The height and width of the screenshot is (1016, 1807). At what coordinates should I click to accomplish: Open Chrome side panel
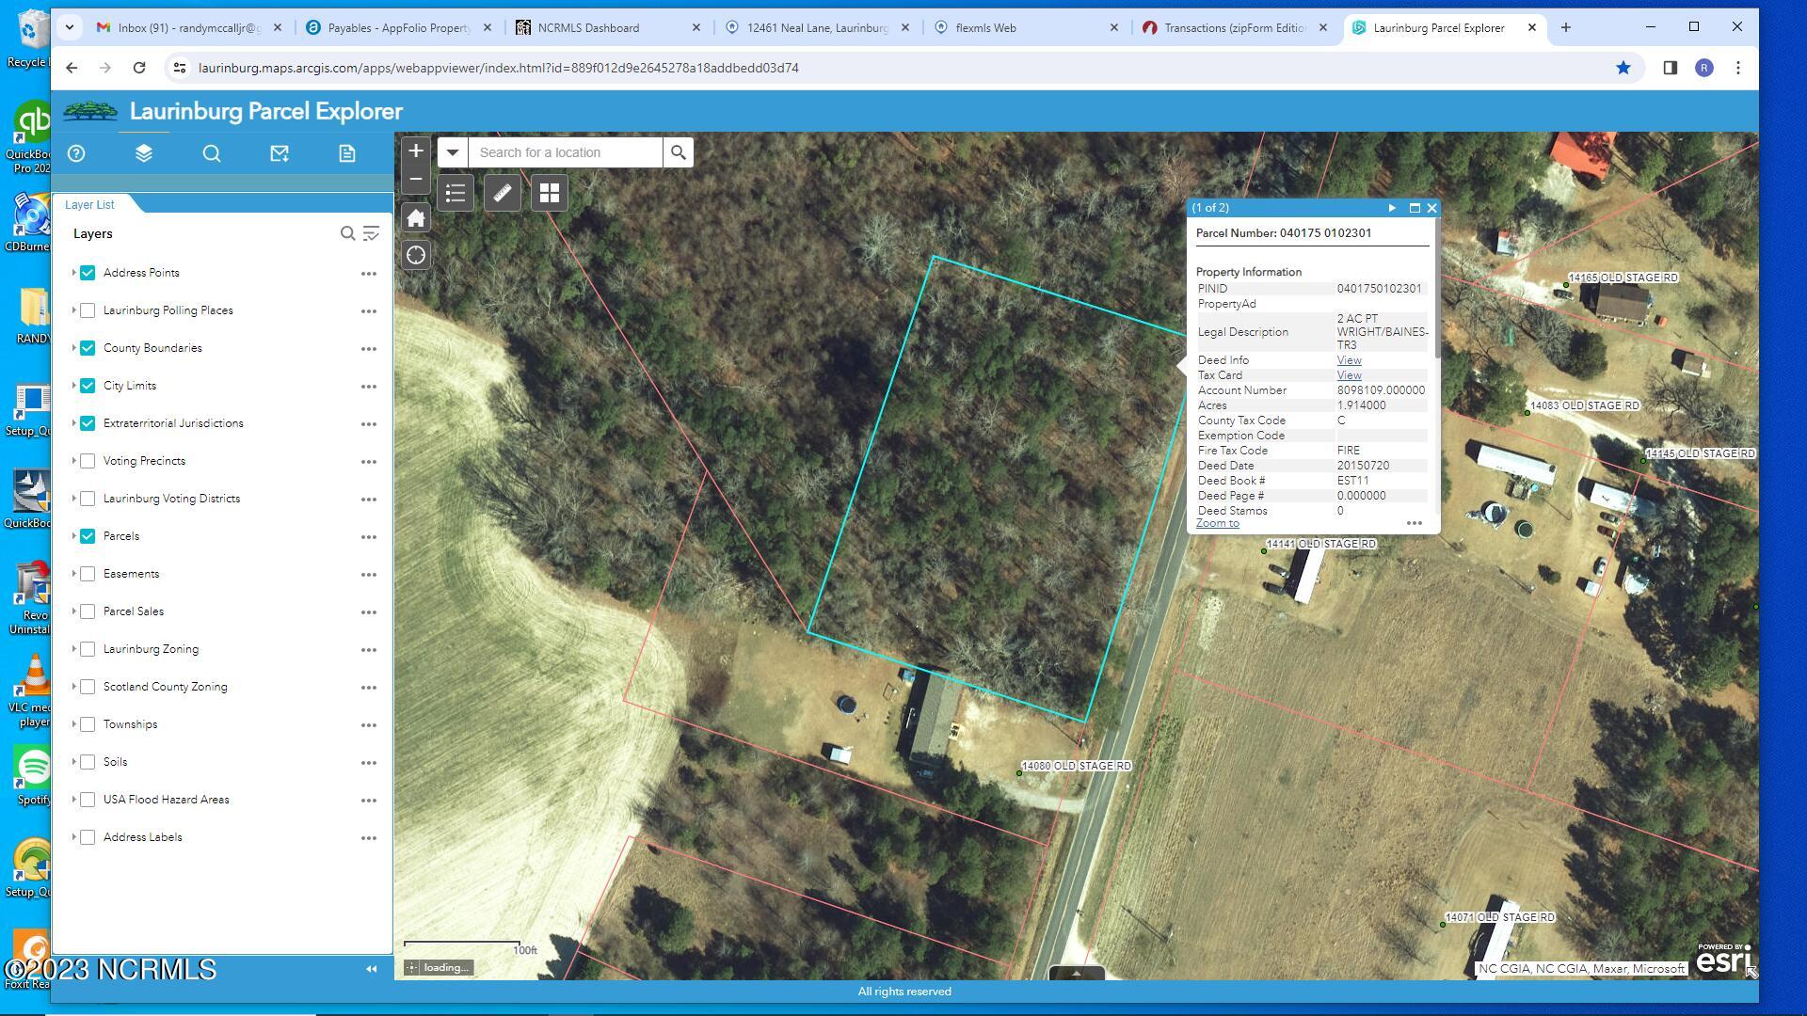click(x=1671, y=68)
